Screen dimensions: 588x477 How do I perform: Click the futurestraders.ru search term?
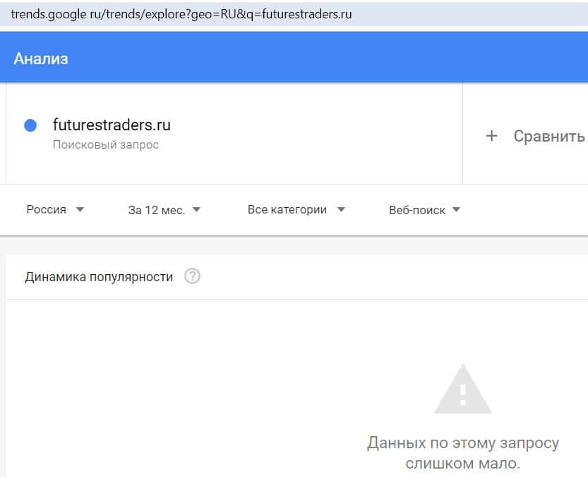click(x=112, y=125)
